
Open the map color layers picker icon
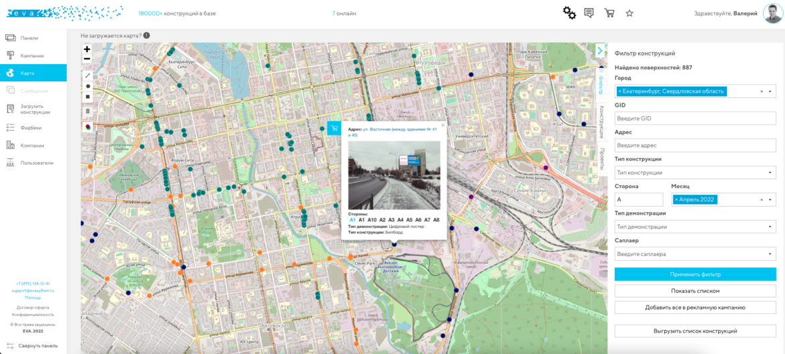pos(87,125)
